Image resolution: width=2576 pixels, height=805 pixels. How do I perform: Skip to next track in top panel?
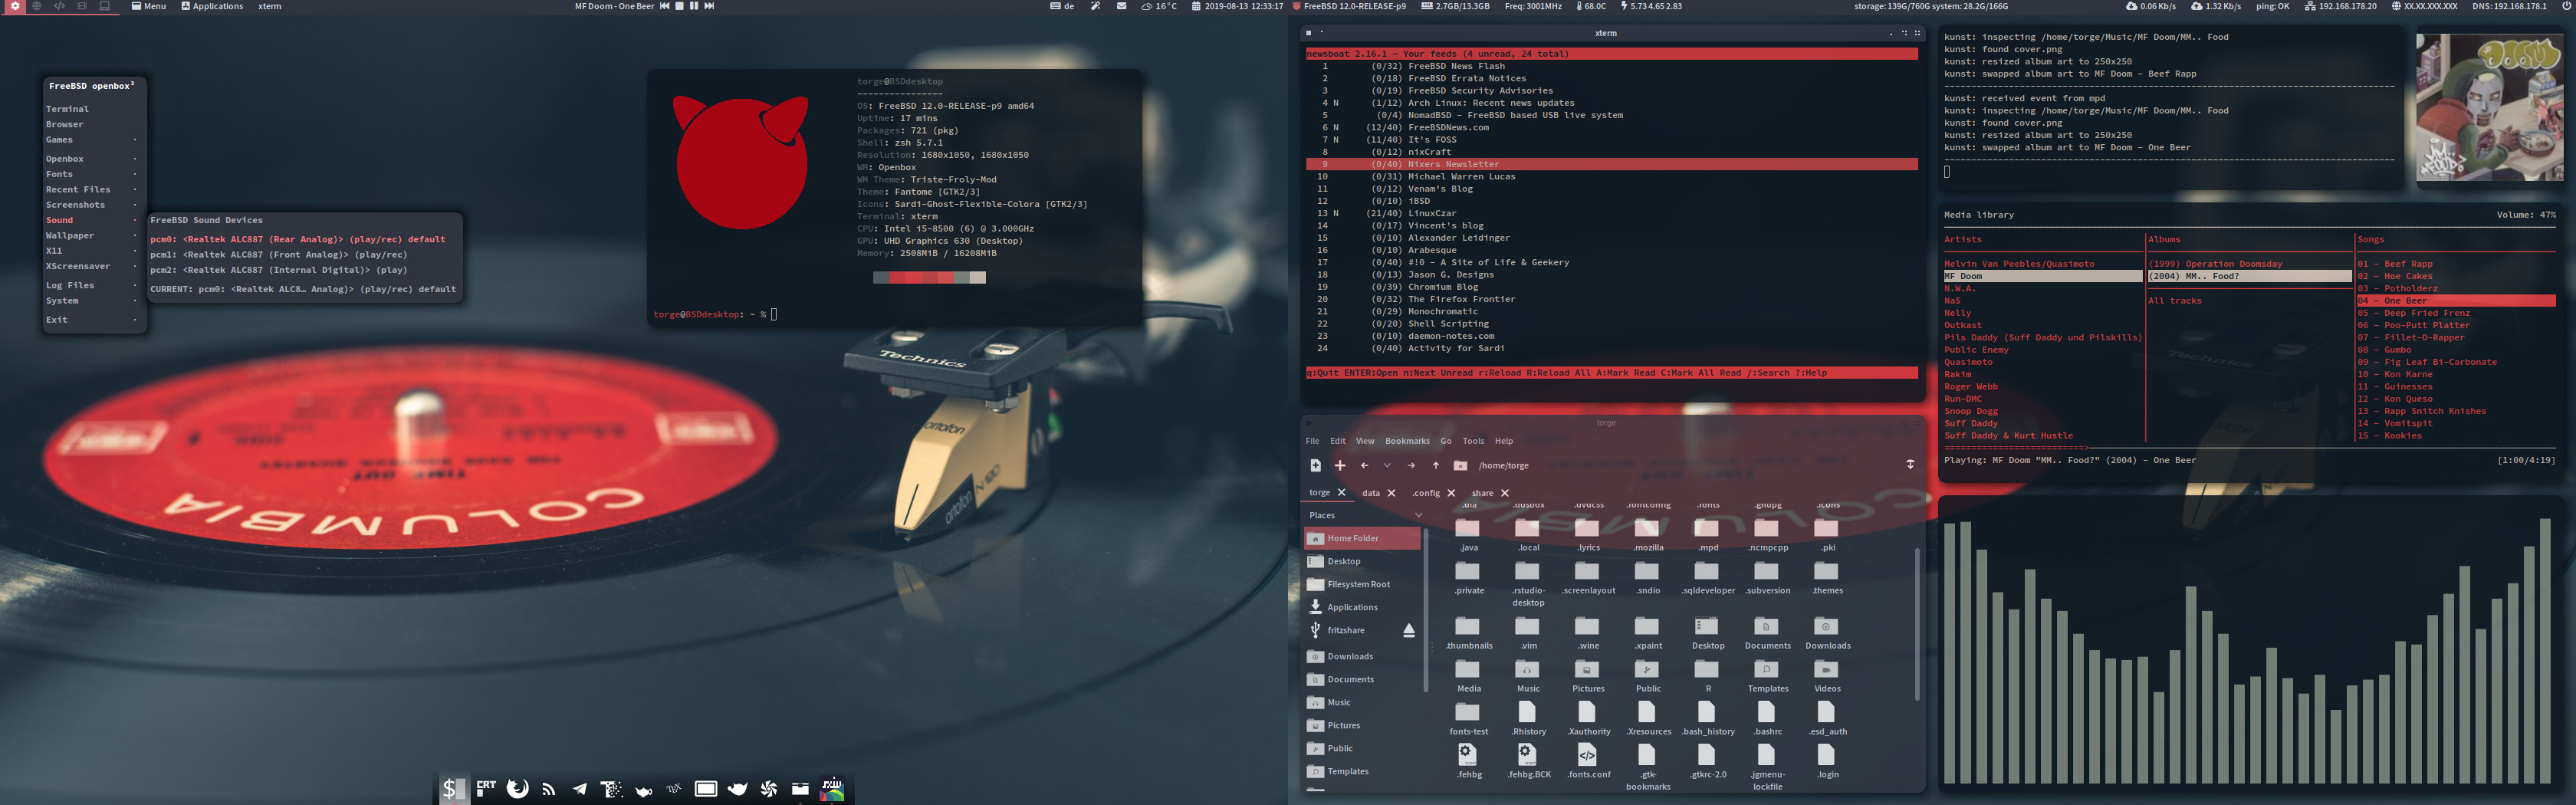click(x=709, y=6)
